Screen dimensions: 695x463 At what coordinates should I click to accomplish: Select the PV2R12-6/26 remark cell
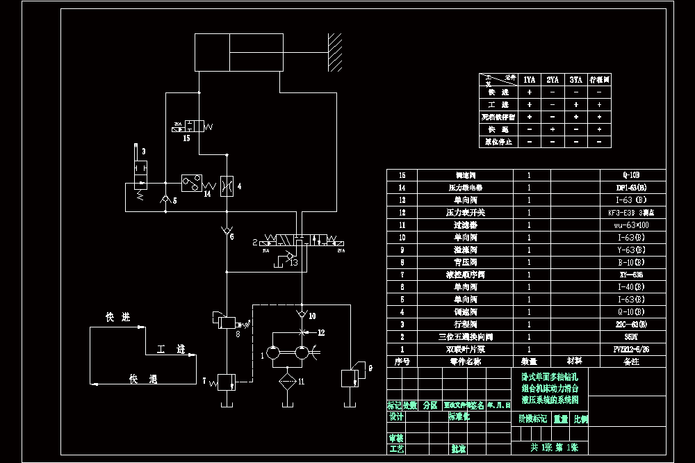pos(631,350)
